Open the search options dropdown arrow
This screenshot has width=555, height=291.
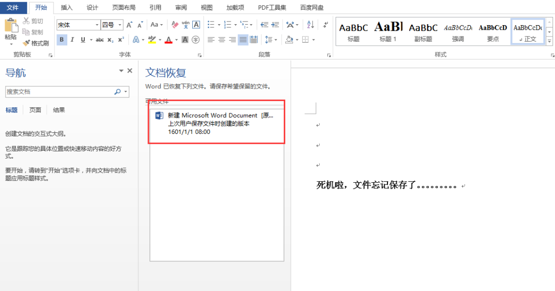tap(126, 91)
